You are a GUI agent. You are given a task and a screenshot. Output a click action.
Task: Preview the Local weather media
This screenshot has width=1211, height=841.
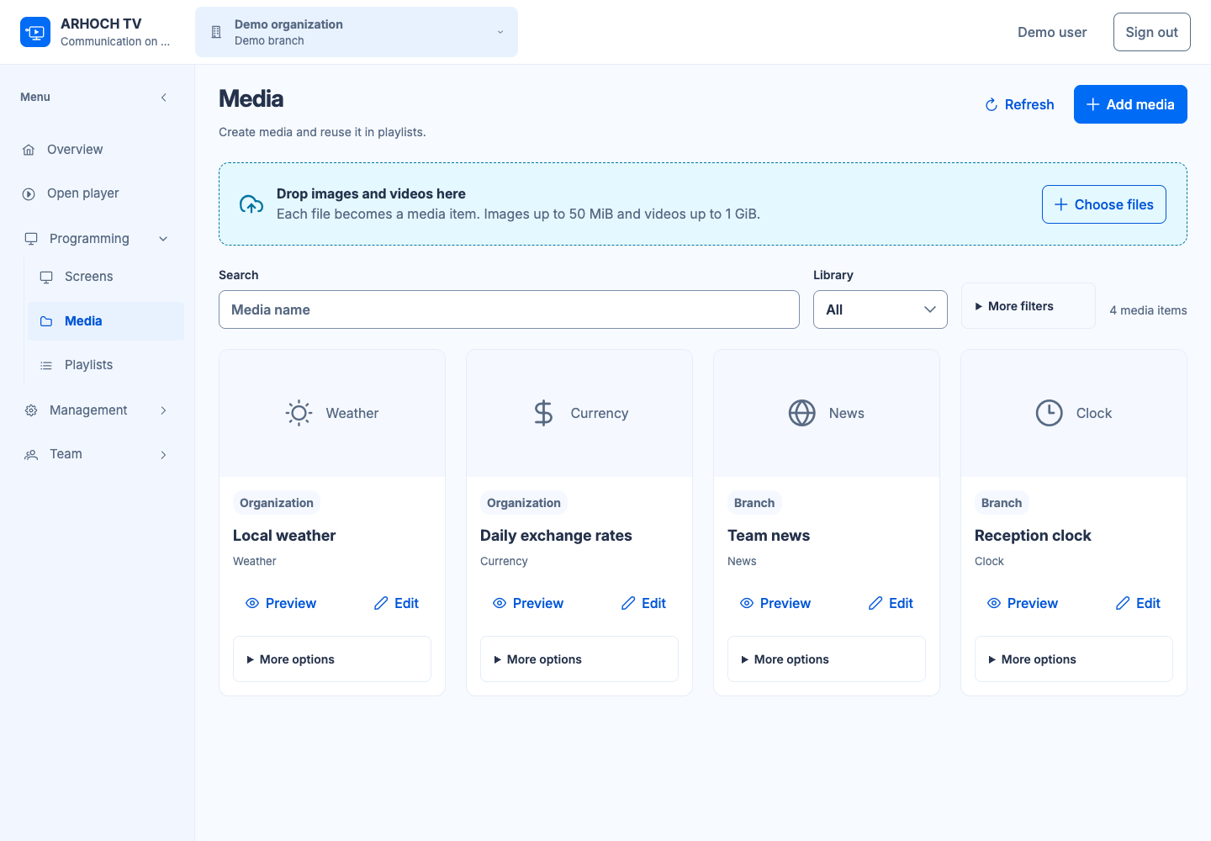(x=281, y=603)
